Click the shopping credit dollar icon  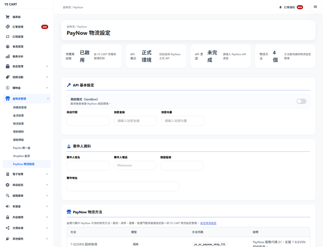tap(8, 88)
